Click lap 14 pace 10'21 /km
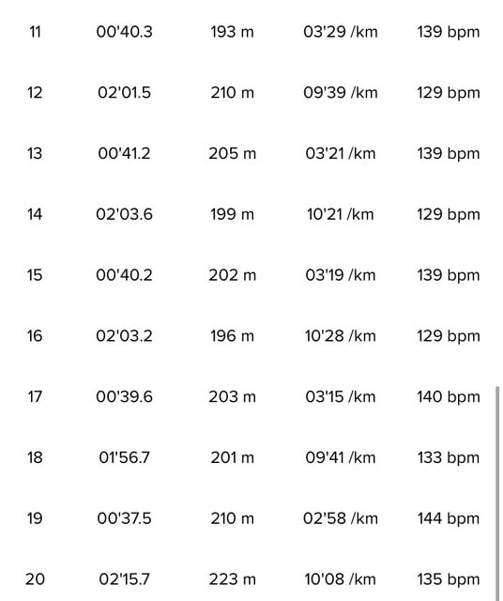Viewport: 503px width, 601px height. click(341, 214)
